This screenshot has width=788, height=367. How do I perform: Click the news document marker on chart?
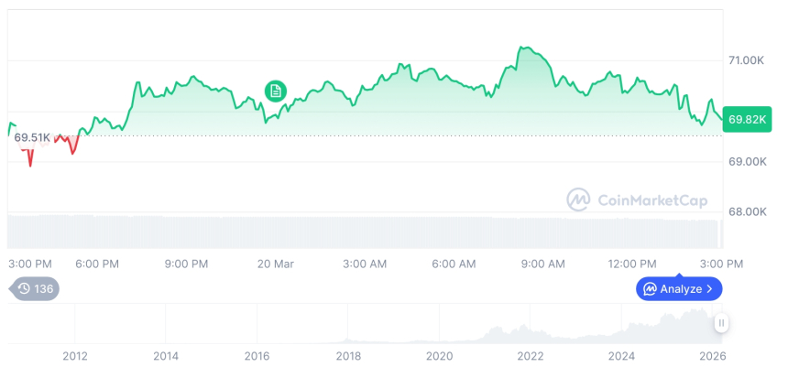point(276,91)
